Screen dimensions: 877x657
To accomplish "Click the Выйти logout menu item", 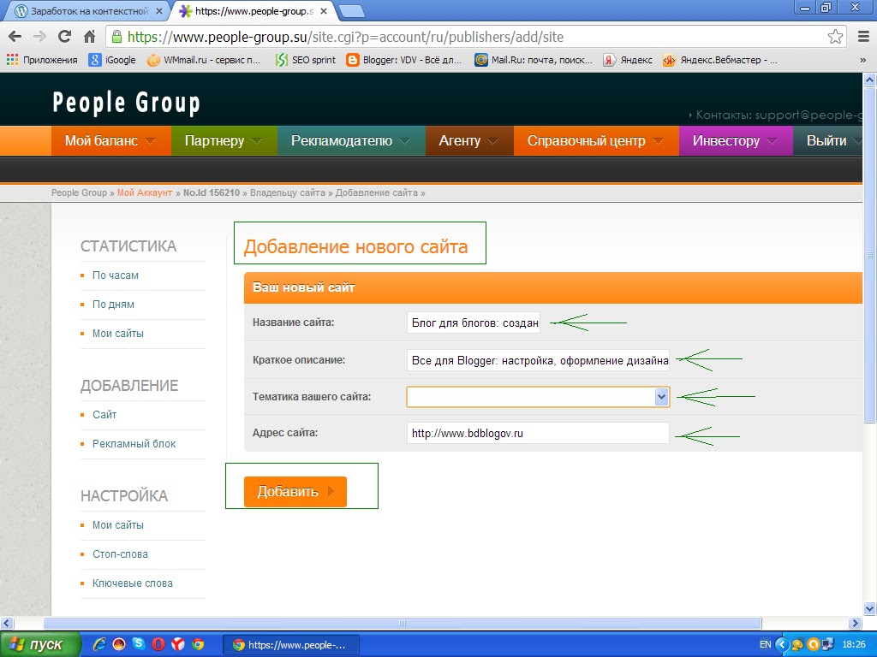I will (828, 140).
